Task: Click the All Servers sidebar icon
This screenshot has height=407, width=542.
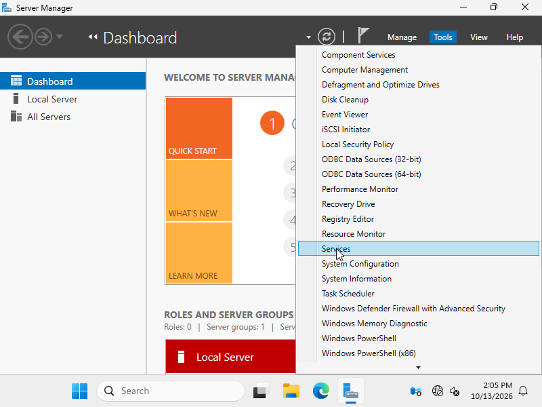Action: [16, 116]
